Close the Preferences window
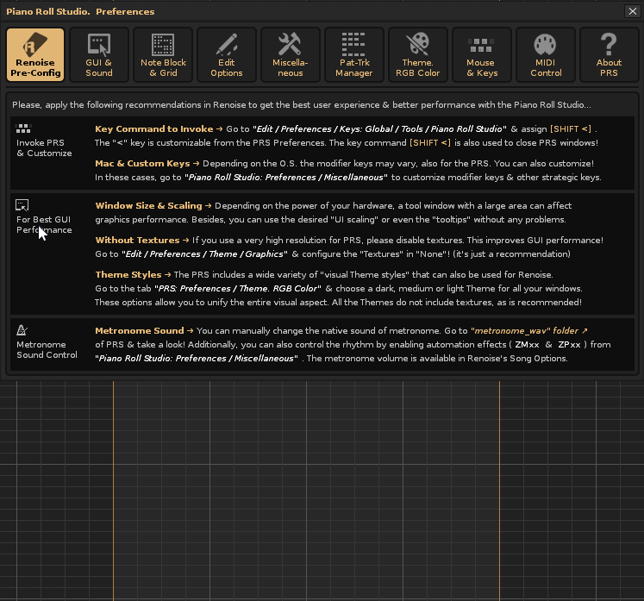This screenshot has height=601, width=644. [633, 11]
